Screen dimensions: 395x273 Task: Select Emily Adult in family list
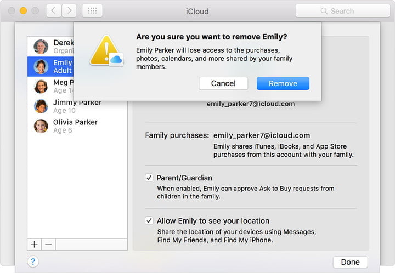point(50,66)
